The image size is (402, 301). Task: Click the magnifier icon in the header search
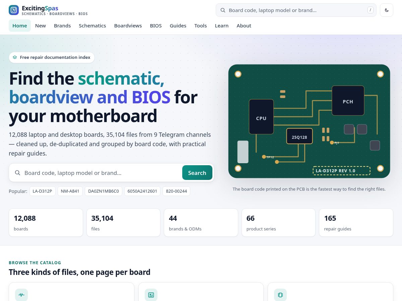pos(223,10)
